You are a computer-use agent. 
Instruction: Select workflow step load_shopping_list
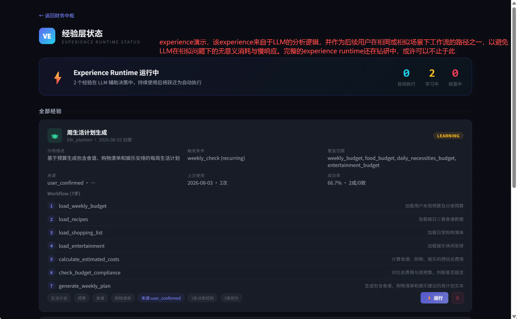256,233
